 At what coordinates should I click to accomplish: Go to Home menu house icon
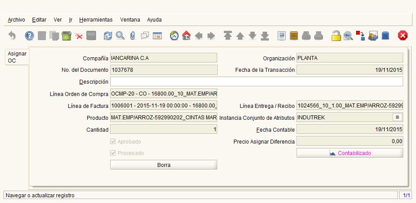coord(186,36)
